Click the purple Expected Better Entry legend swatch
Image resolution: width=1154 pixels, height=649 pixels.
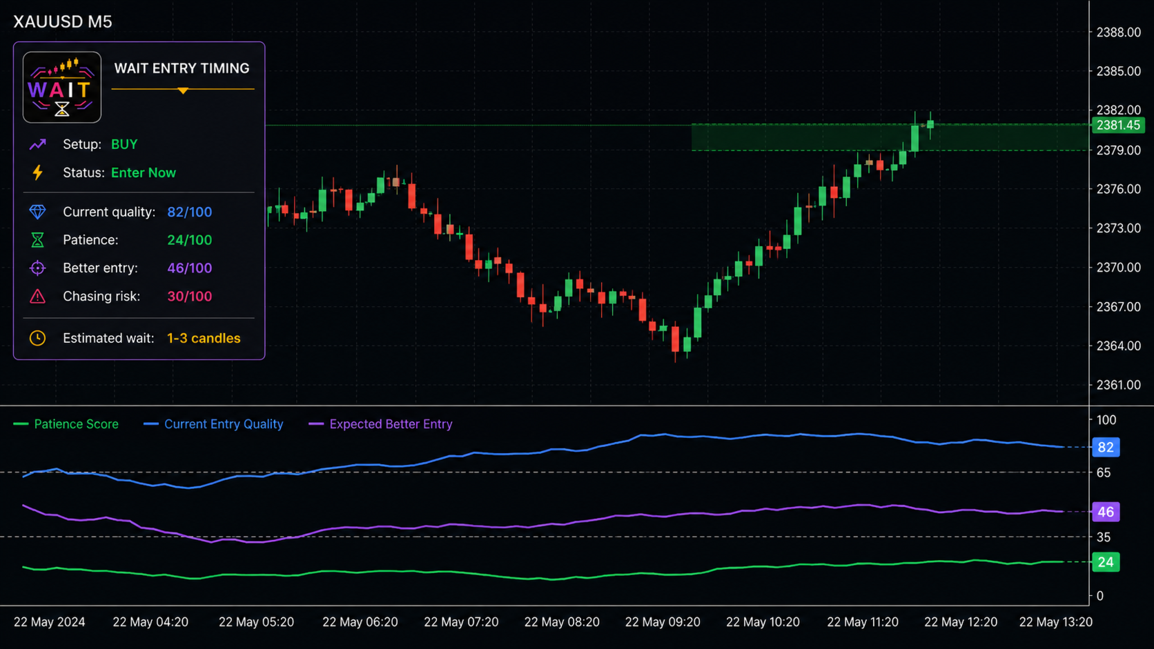[x=316, y=424]
